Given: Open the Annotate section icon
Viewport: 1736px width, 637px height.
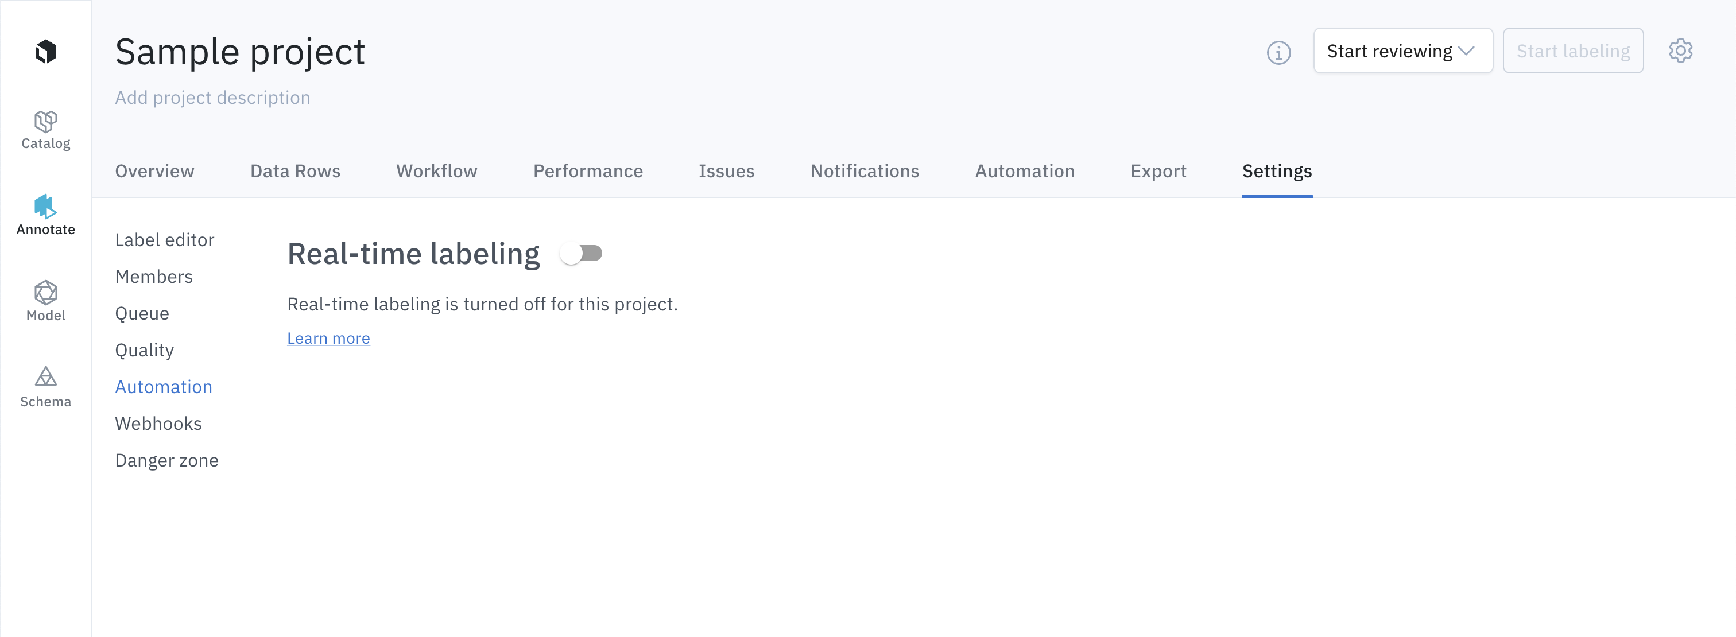Looking at the screenshot, I should [x=46, y=207].
